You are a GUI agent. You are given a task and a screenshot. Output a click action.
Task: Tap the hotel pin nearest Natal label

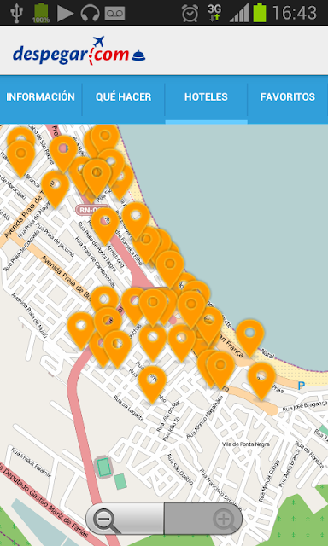[250, 338]
